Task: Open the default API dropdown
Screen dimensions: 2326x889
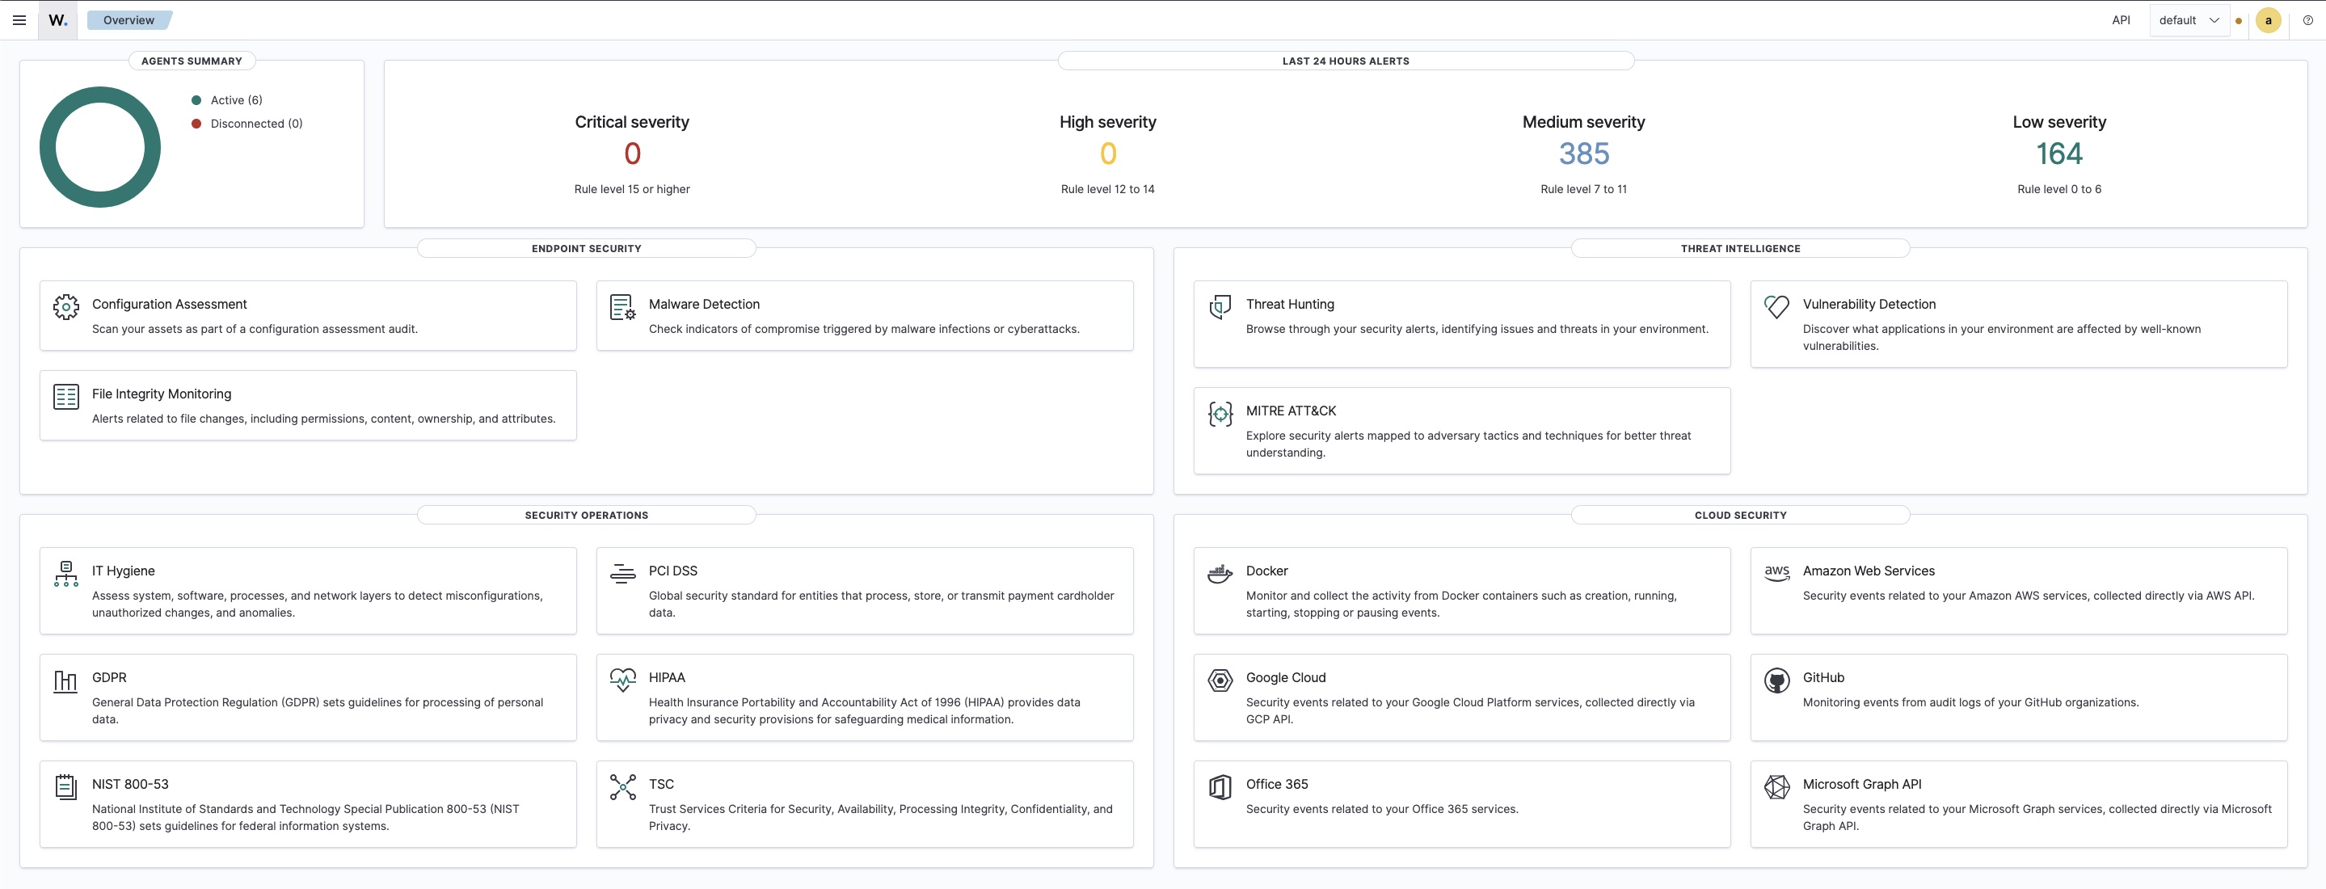Action: tap(2189, 20)
